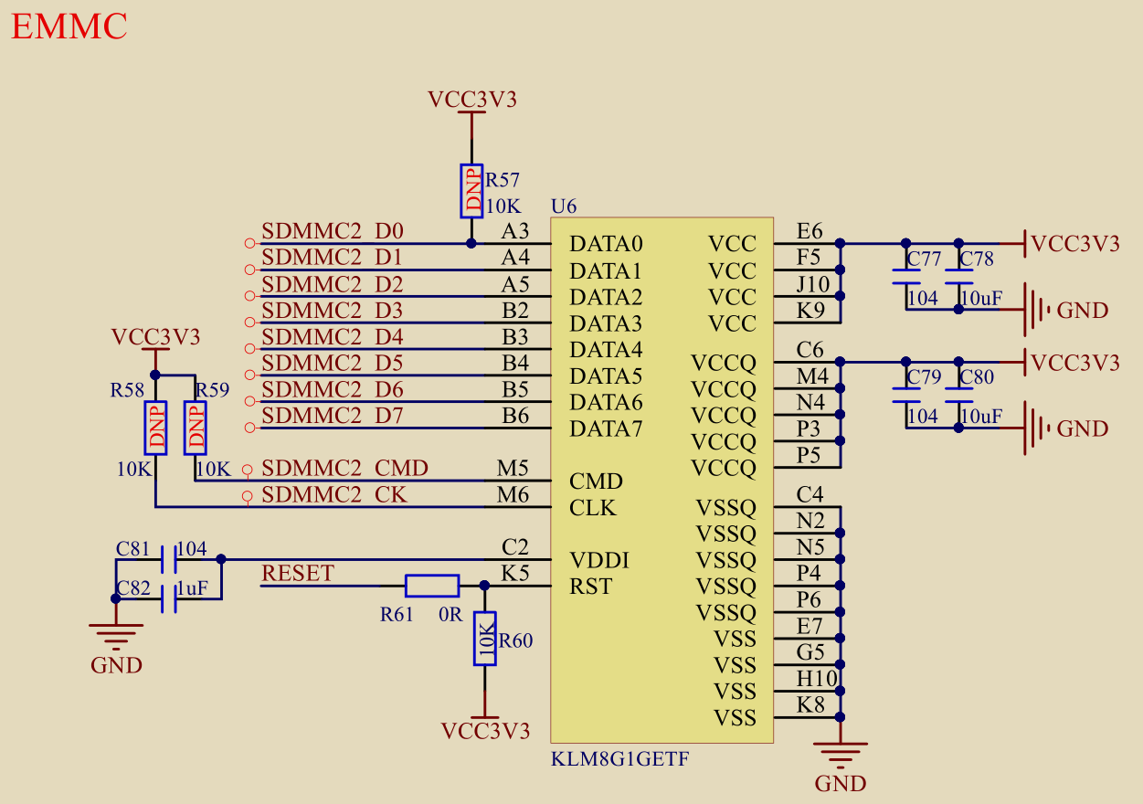Image resolution: width=1143 pixels, height=804 pixels.
Task: Click the EMMC sheet title
Action: coord(69,27)
